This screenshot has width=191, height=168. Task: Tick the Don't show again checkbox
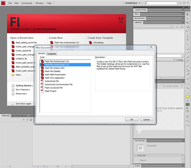[13, 103]
